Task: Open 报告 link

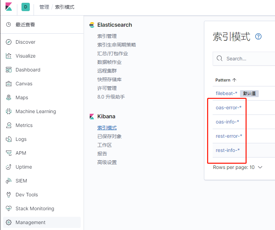Action: pyautogui.click(x=102, y=154)
